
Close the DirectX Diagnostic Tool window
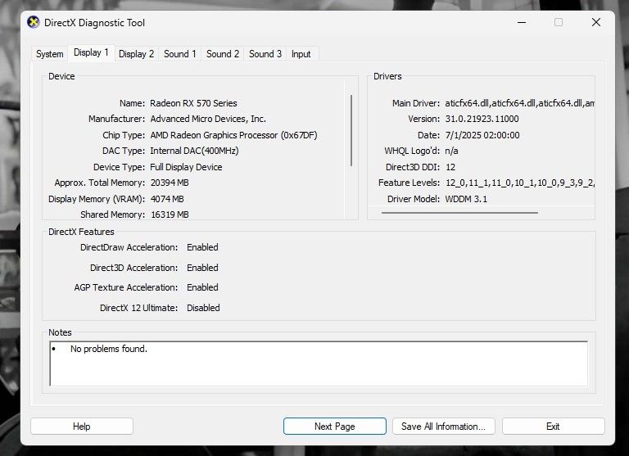[596, 22]
